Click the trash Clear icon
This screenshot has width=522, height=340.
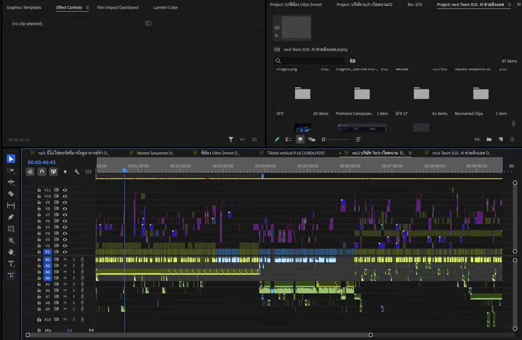coord(512,139)
